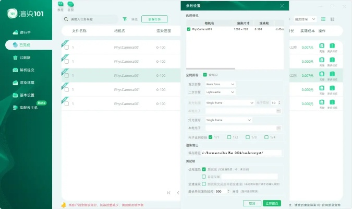The height and width of the screenshot is (209, 352).
Task: Go to 进行中 in the sidebar
Action: pos(26,33)
